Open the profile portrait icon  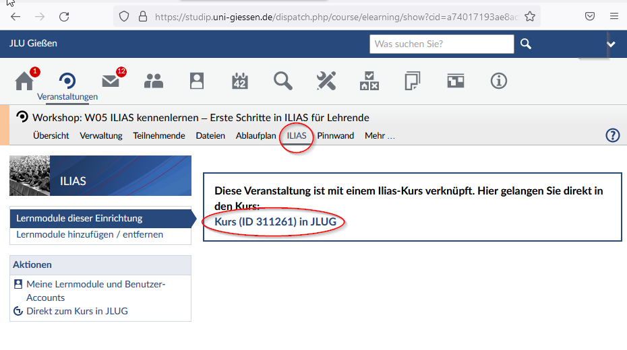point(197,81)
